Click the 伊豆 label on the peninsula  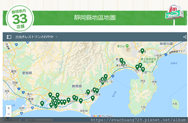pos(143,81)
